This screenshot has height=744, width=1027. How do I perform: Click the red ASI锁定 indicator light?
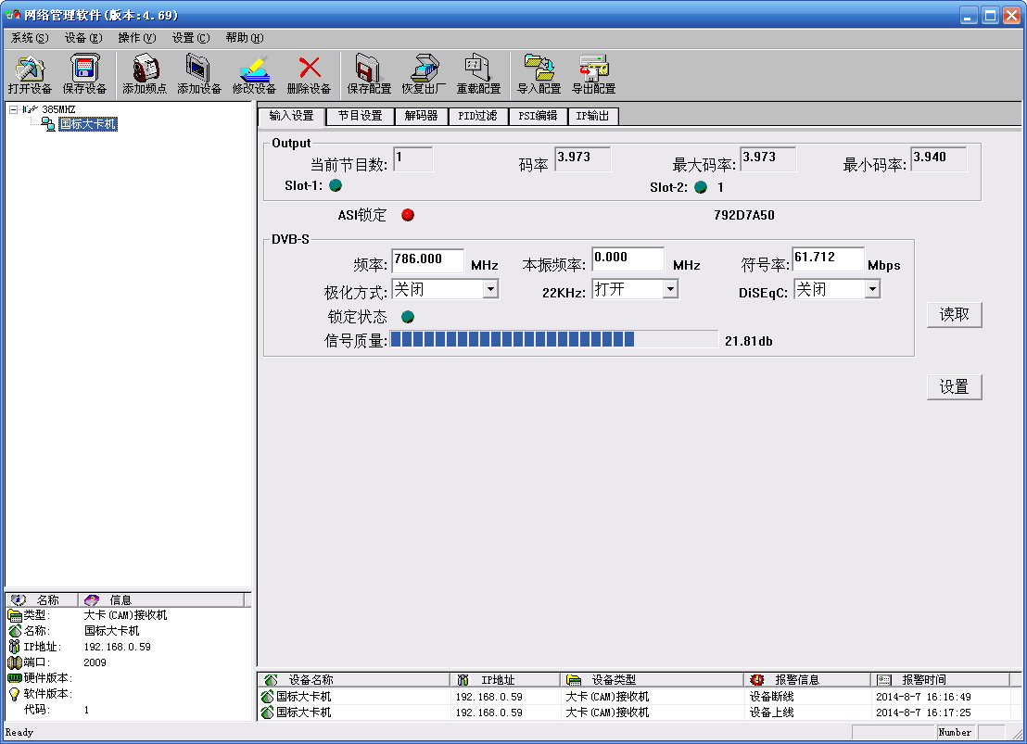tap(408, 215)
